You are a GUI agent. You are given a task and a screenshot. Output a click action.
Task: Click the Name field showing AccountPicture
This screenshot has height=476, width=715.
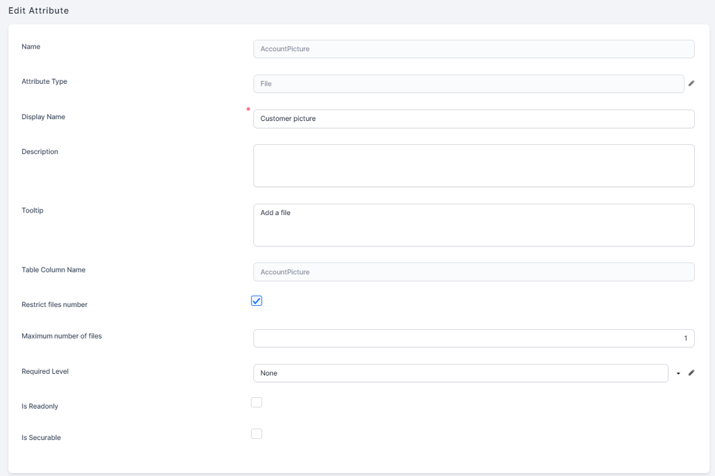pos(474,49)
